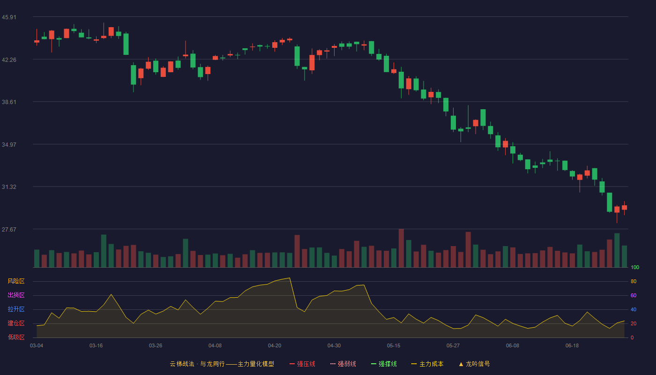Click the 03-04 date axis label

(37, 345)
